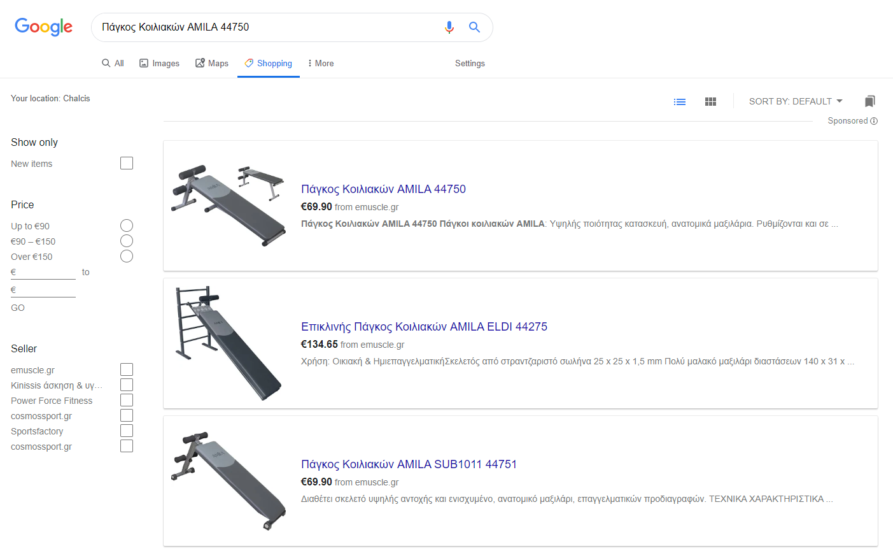Image resolution: width=893 pixels, height=551 pixels.
Task: Switch to list view icon
Action: (680, 101)
